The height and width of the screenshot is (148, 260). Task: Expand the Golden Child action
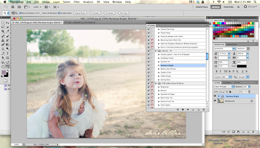pyautogui.click(x=159, y=72)
